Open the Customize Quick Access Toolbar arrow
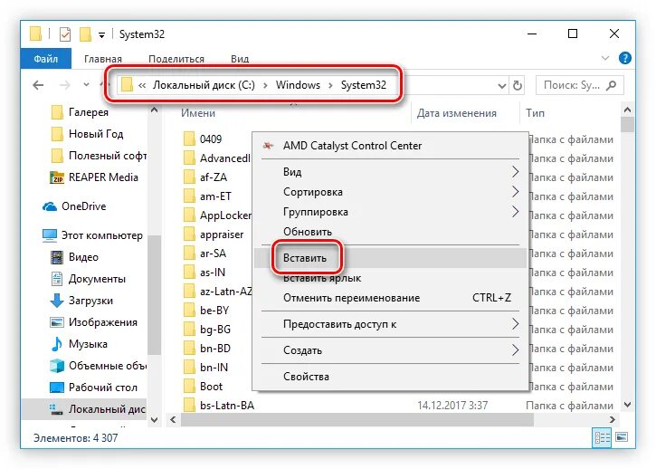 pyautogui.click(x=101, y=35)
